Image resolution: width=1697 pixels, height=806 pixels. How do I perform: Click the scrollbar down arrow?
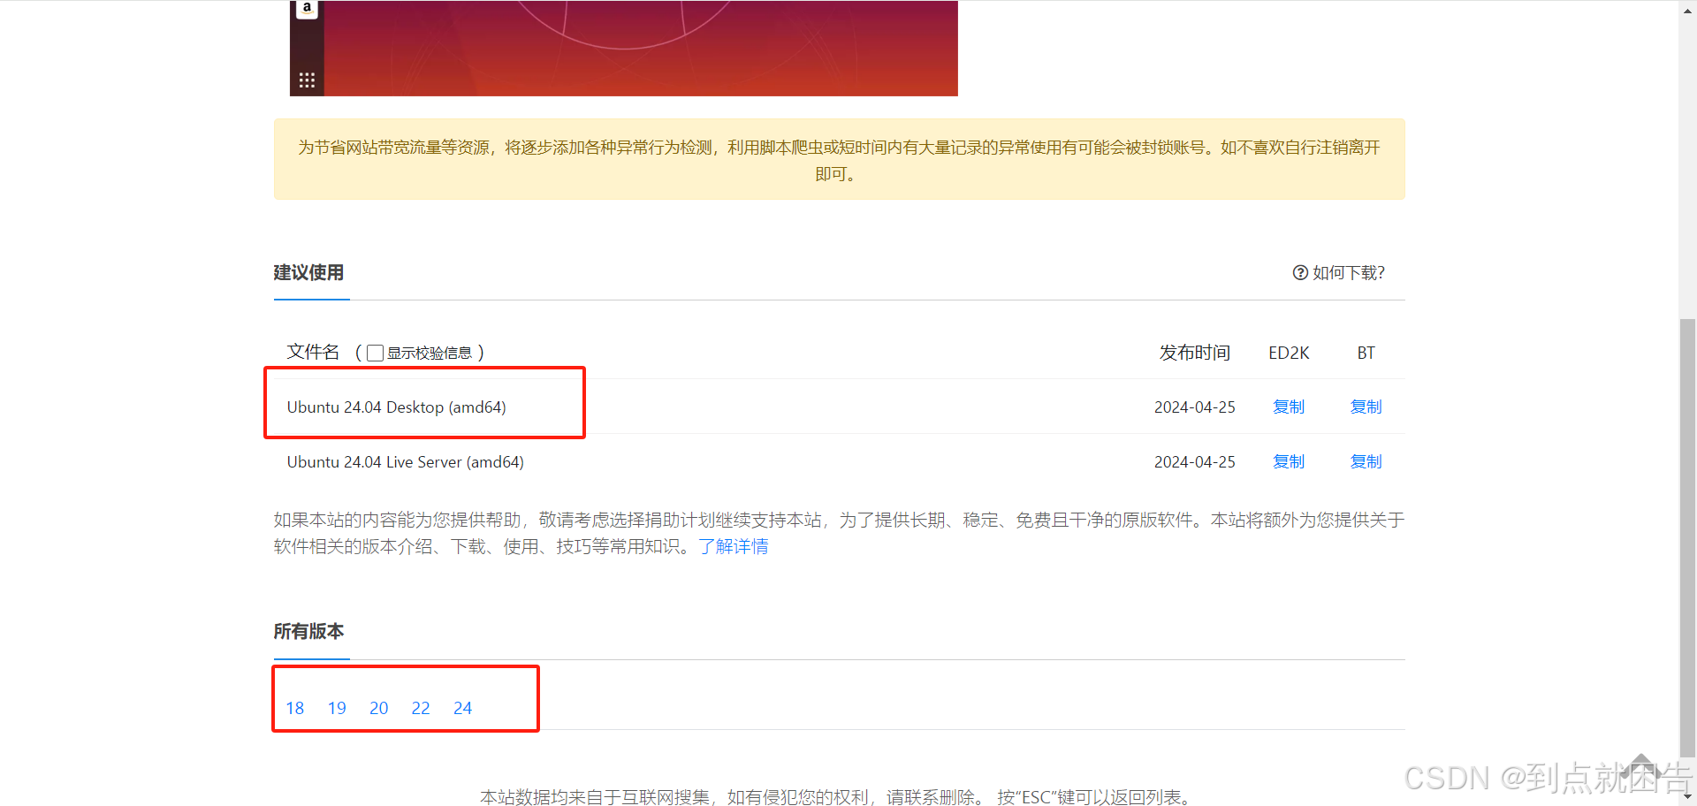pos(1687,797)
